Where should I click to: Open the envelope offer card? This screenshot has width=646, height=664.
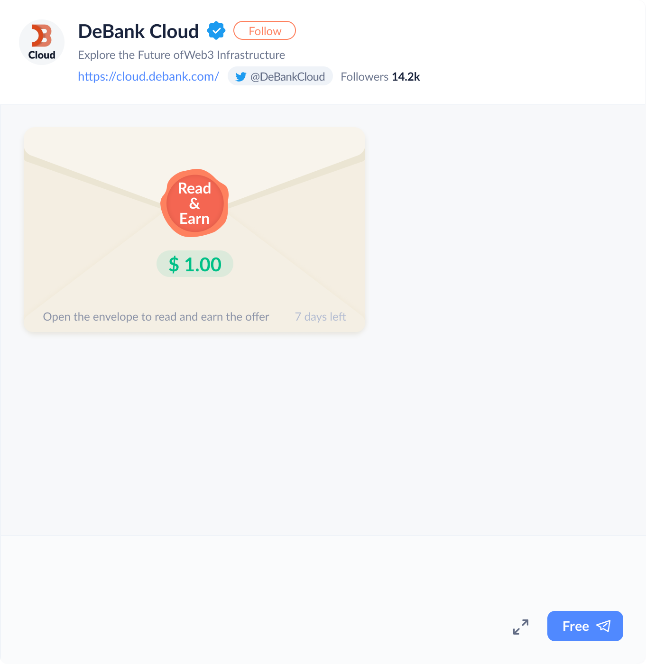(194, 230)
